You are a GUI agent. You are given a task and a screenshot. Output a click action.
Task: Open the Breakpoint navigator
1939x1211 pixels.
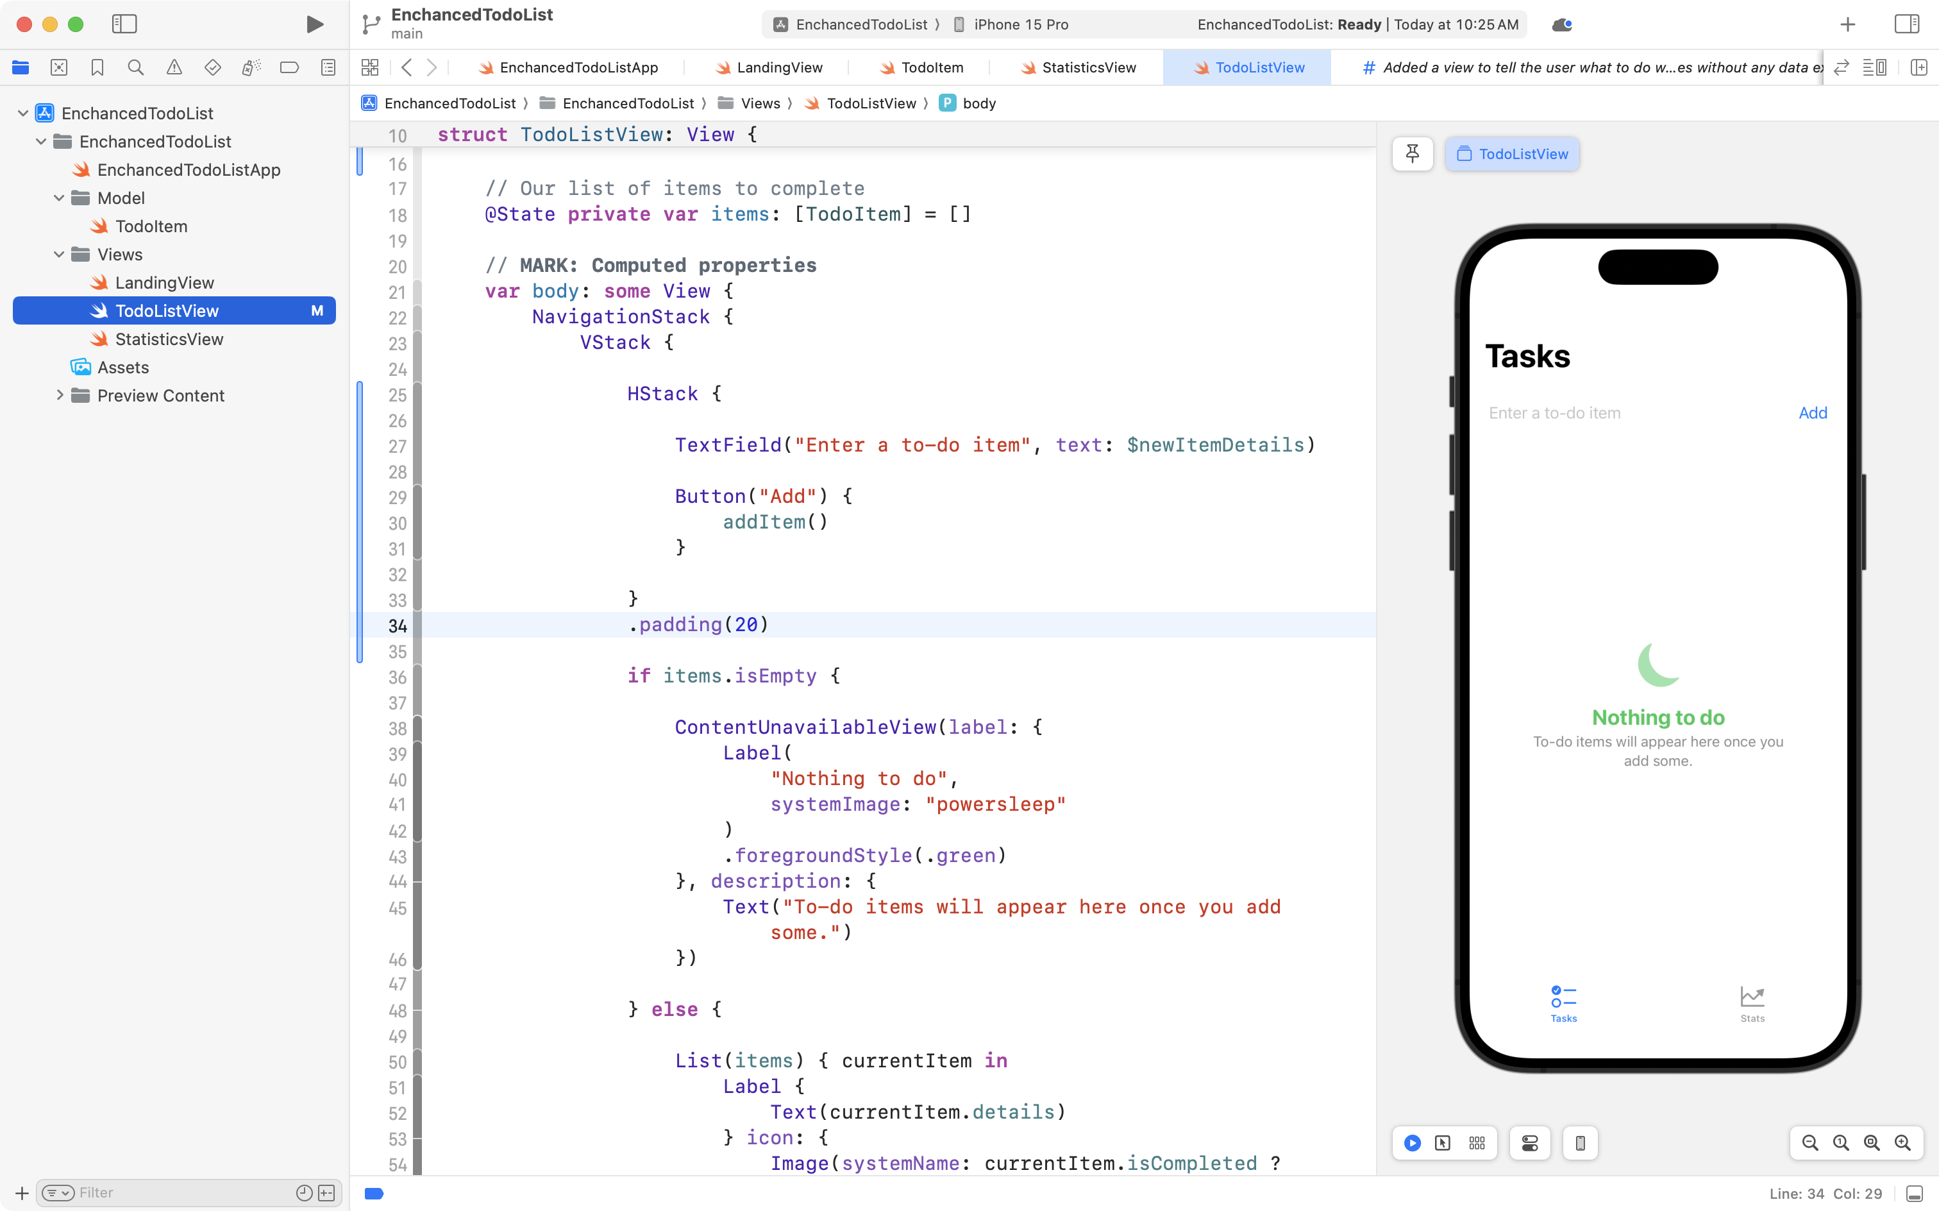click(x=289, y=67)
